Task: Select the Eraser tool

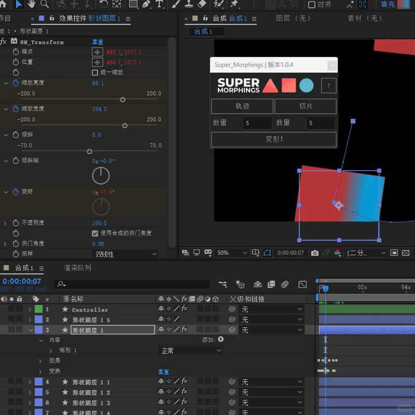Action: [202, 4]
